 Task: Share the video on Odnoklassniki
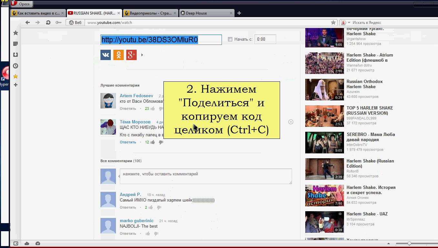tap(119, 55)
